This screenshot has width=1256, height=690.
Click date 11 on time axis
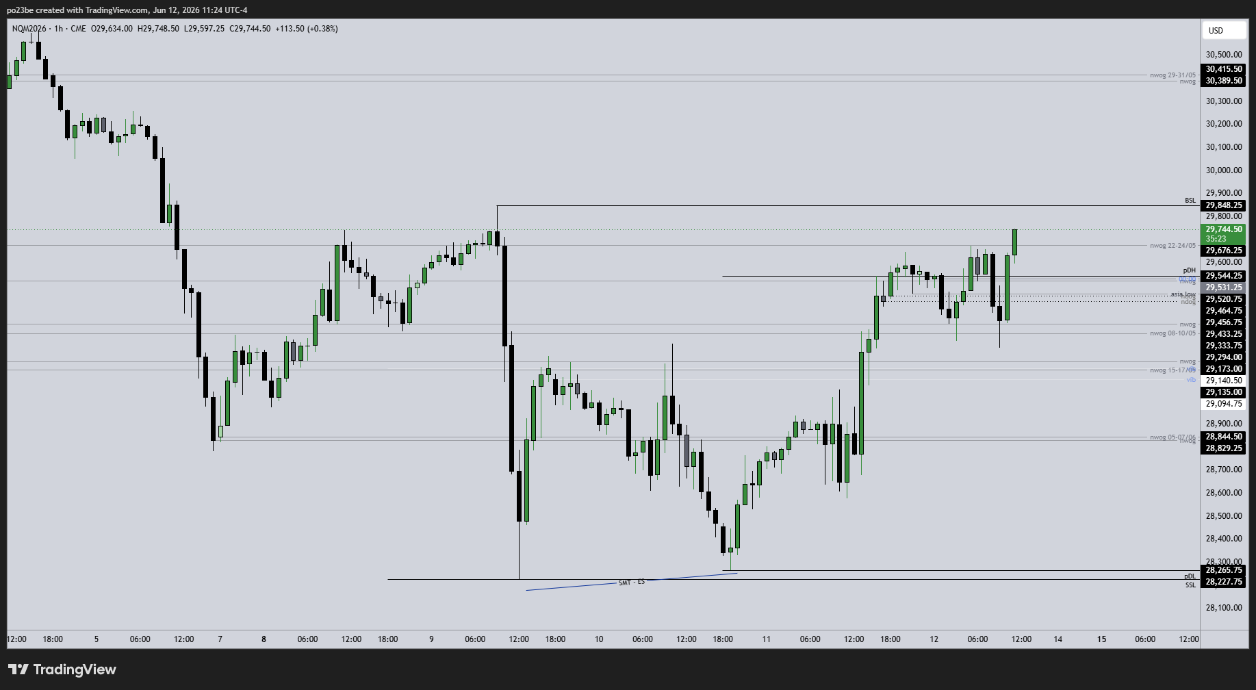click(767, 639)
